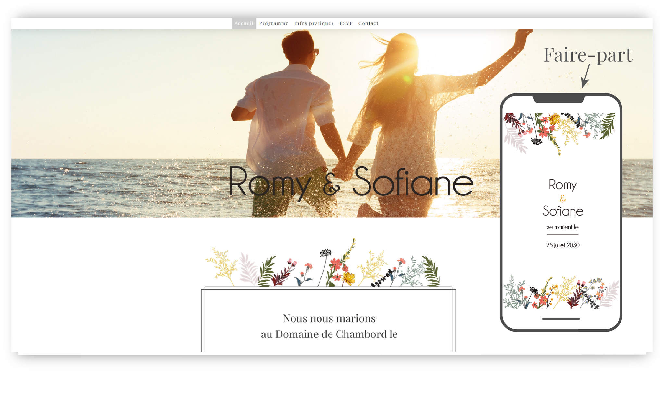Go to the Programme page
The image size is (665, 411).
pyautogui.click(x=274, y=23)
